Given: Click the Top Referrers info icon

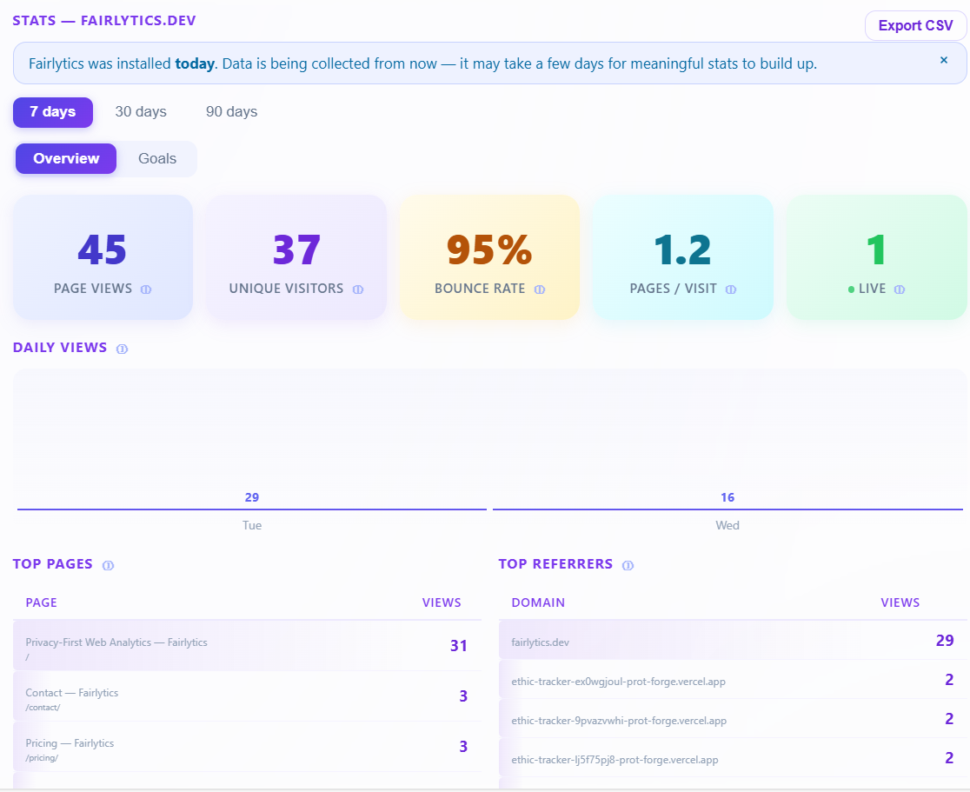Looking at the screenshot, I should click(628, 564).
